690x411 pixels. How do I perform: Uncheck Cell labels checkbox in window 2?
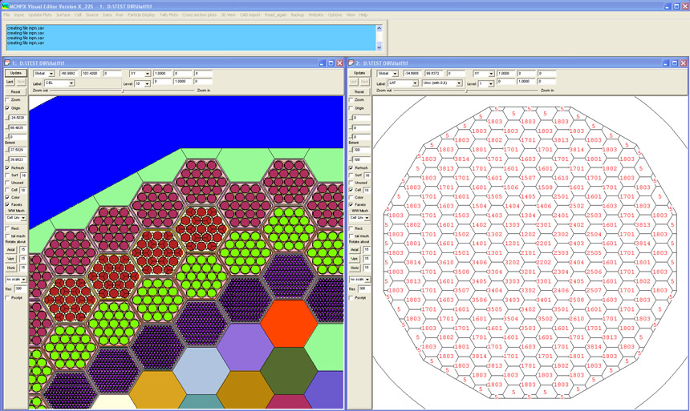pos(351,190)
